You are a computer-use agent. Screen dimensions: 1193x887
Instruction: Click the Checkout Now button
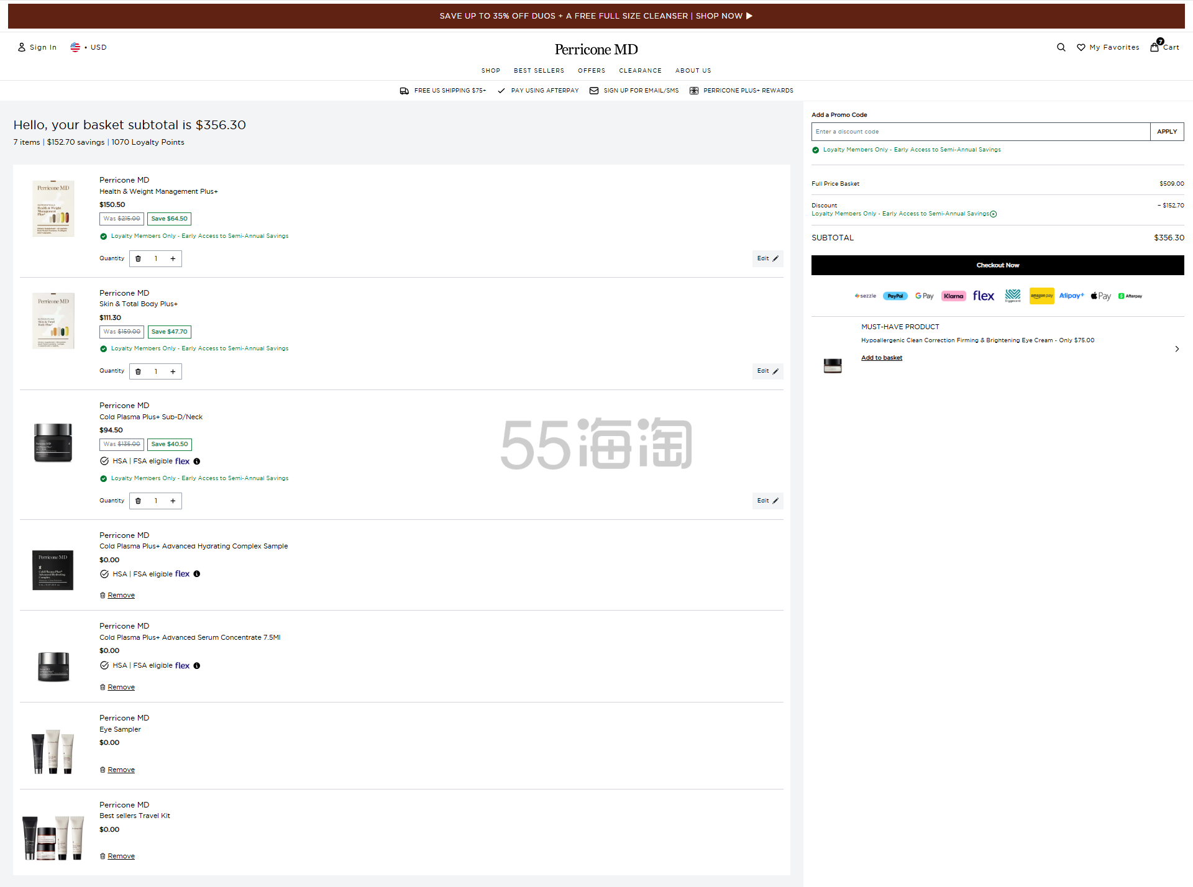click(x=998, y=265)
